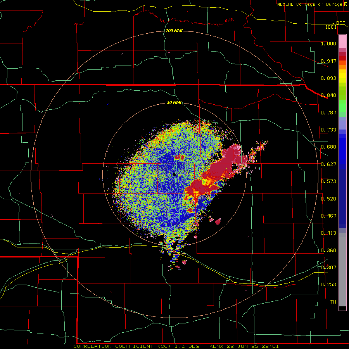Click the 100 NMI range ring label

click(x=174, y=31)
